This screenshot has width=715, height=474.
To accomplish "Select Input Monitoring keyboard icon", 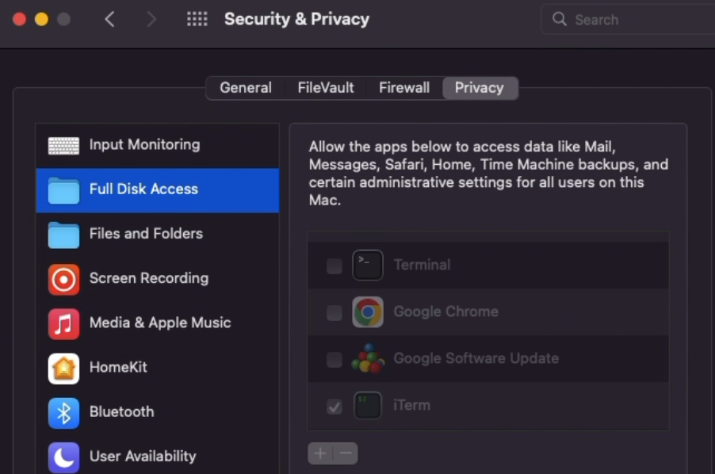I will [x=63, y=146].
